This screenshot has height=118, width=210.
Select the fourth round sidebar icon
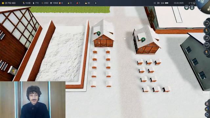pos(206,45)
